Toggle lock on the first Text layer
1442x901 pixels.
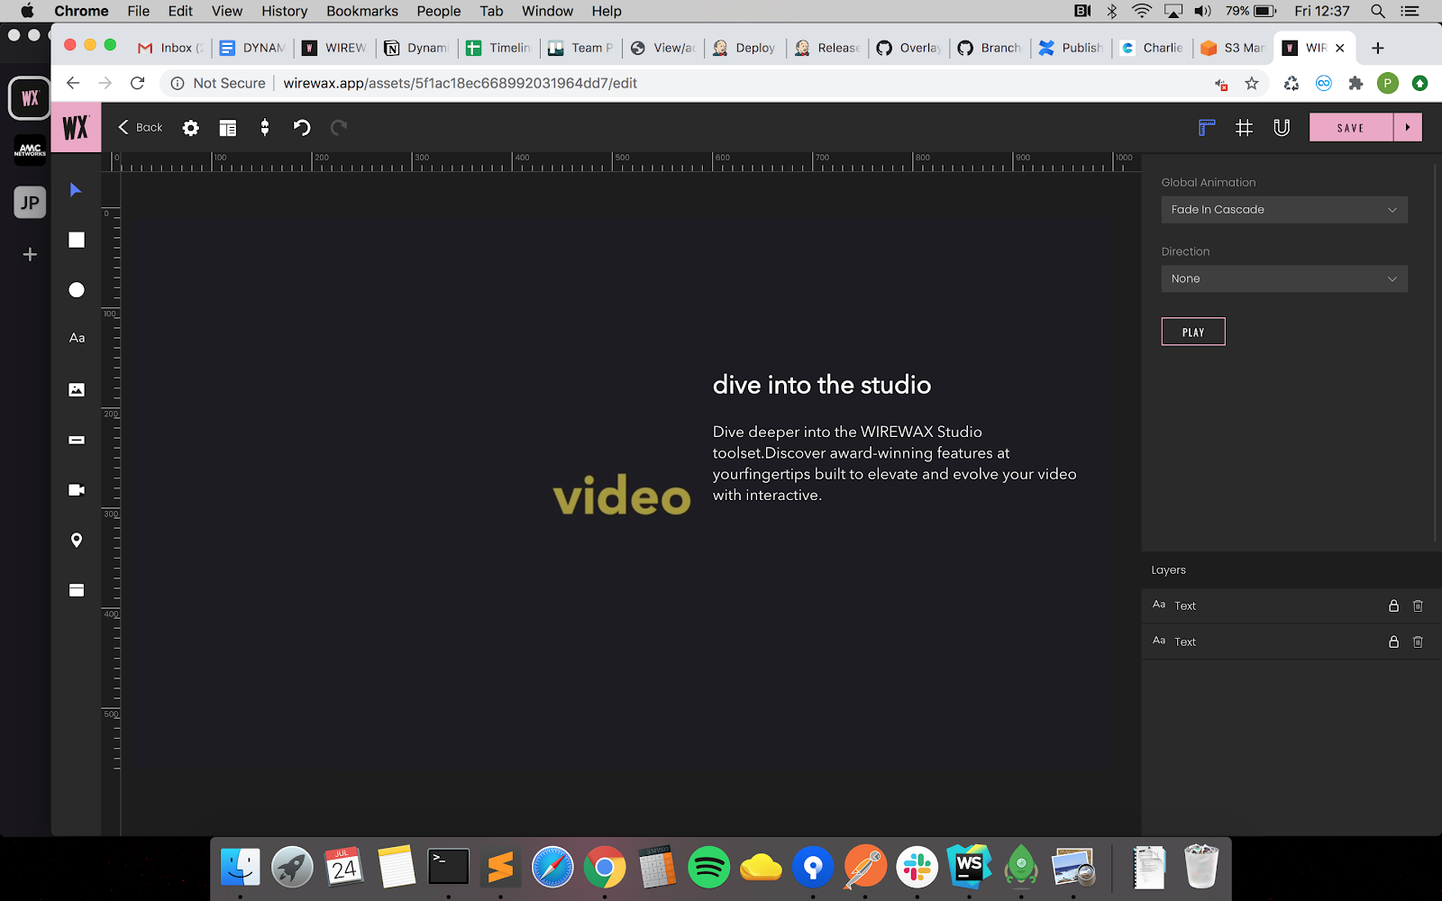tap(1393, 605)
